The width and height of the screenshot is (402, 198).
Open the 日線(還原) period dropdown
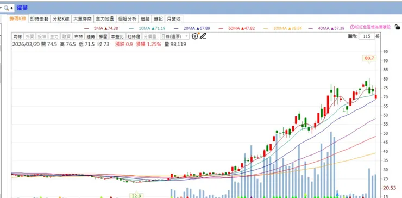174,36
